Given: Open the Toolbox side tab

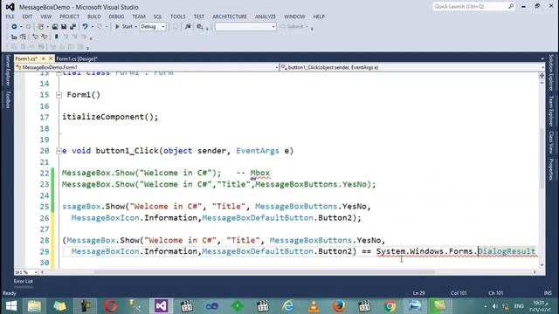Looking at the screenshot, I should [8, 99].
